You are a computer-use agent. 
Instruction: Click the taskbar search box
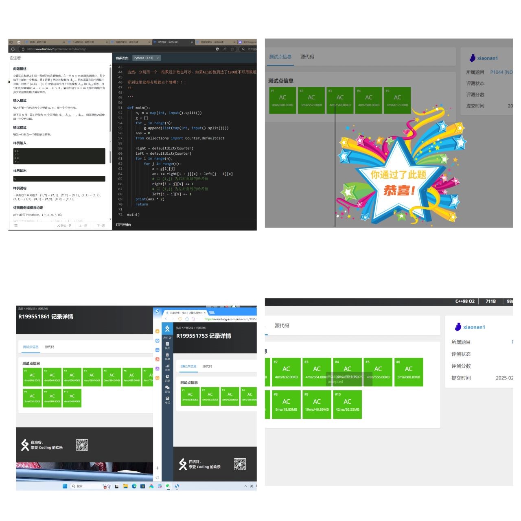pos(85,486)
